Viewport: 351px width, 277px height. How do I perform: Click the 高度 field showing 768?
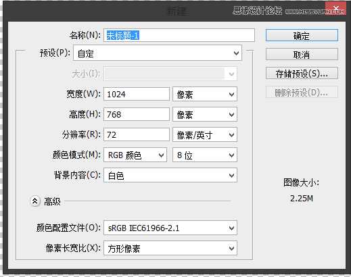click(x=137, y=114)
